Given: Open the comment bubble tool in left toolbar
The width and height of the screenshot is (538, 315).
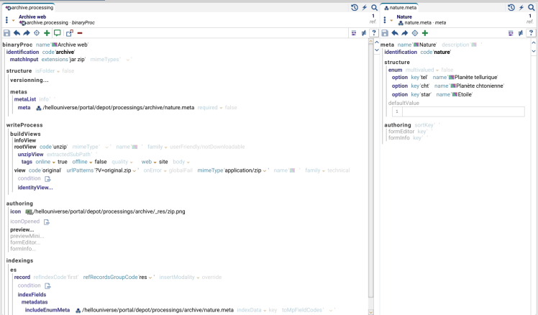Looking at the screenshot, I should coord(58,33).
